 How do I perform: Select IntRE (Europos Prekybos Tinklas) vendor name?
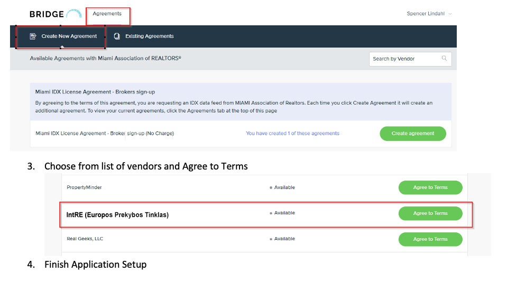point(117,215)
